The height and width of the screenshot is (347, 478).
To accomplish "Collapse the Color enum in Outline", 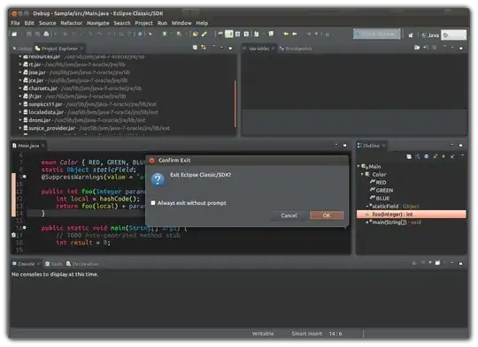I will point(362,174).
